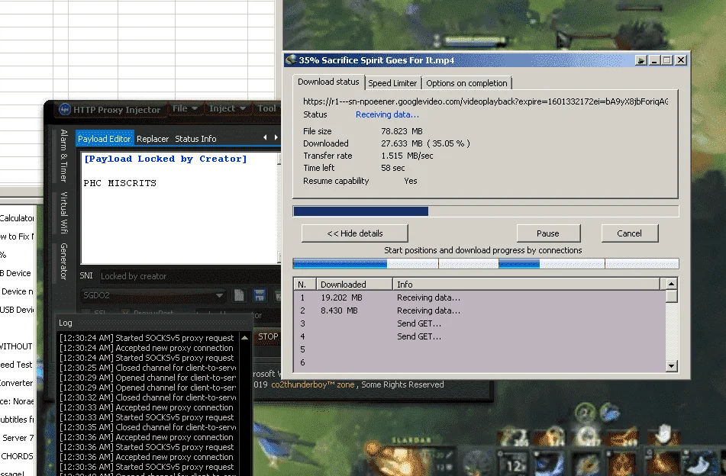The height and width of the screenshot is (476, 726).
Task: Open the Options on completion tab
Action: point(466,83)
